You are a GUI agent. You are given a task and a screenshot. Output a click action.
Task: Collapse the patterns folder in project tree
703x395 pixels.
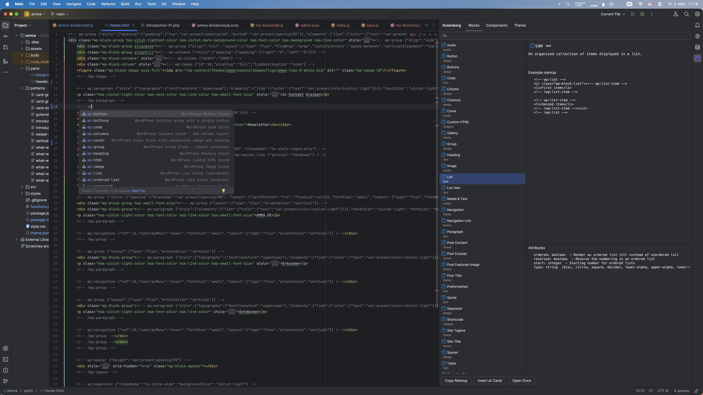22,88
